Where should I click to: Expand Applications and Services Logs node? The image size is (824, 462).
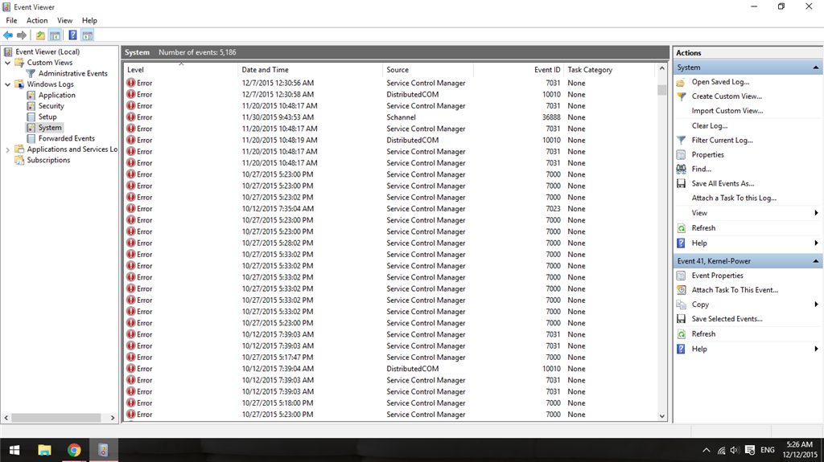coord(8,149)
